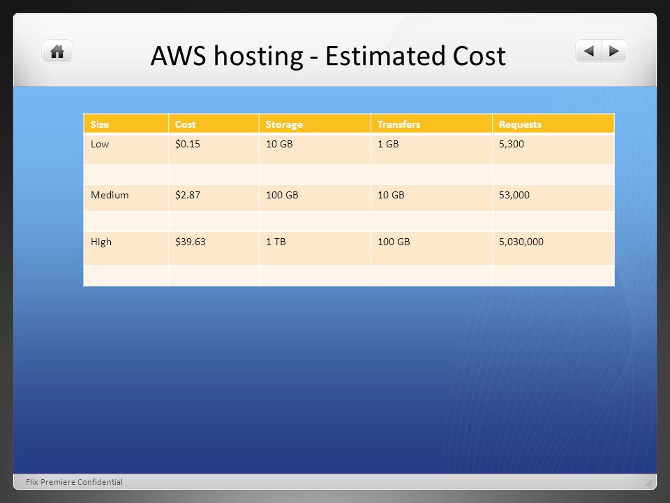Screen dimensions: 670x503
Task: Click the 'Requests' column header
Action: click(x=553, y=124)
